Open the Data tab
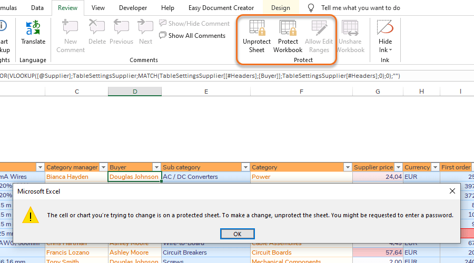Image resolution: width=474 pixels, height=263 pixels. point(37,8)
